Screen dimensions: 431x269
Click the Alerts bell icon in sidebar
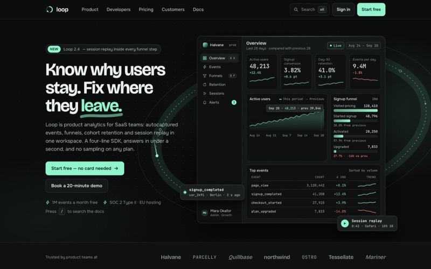pyautogui.click(x=205, y=102)
